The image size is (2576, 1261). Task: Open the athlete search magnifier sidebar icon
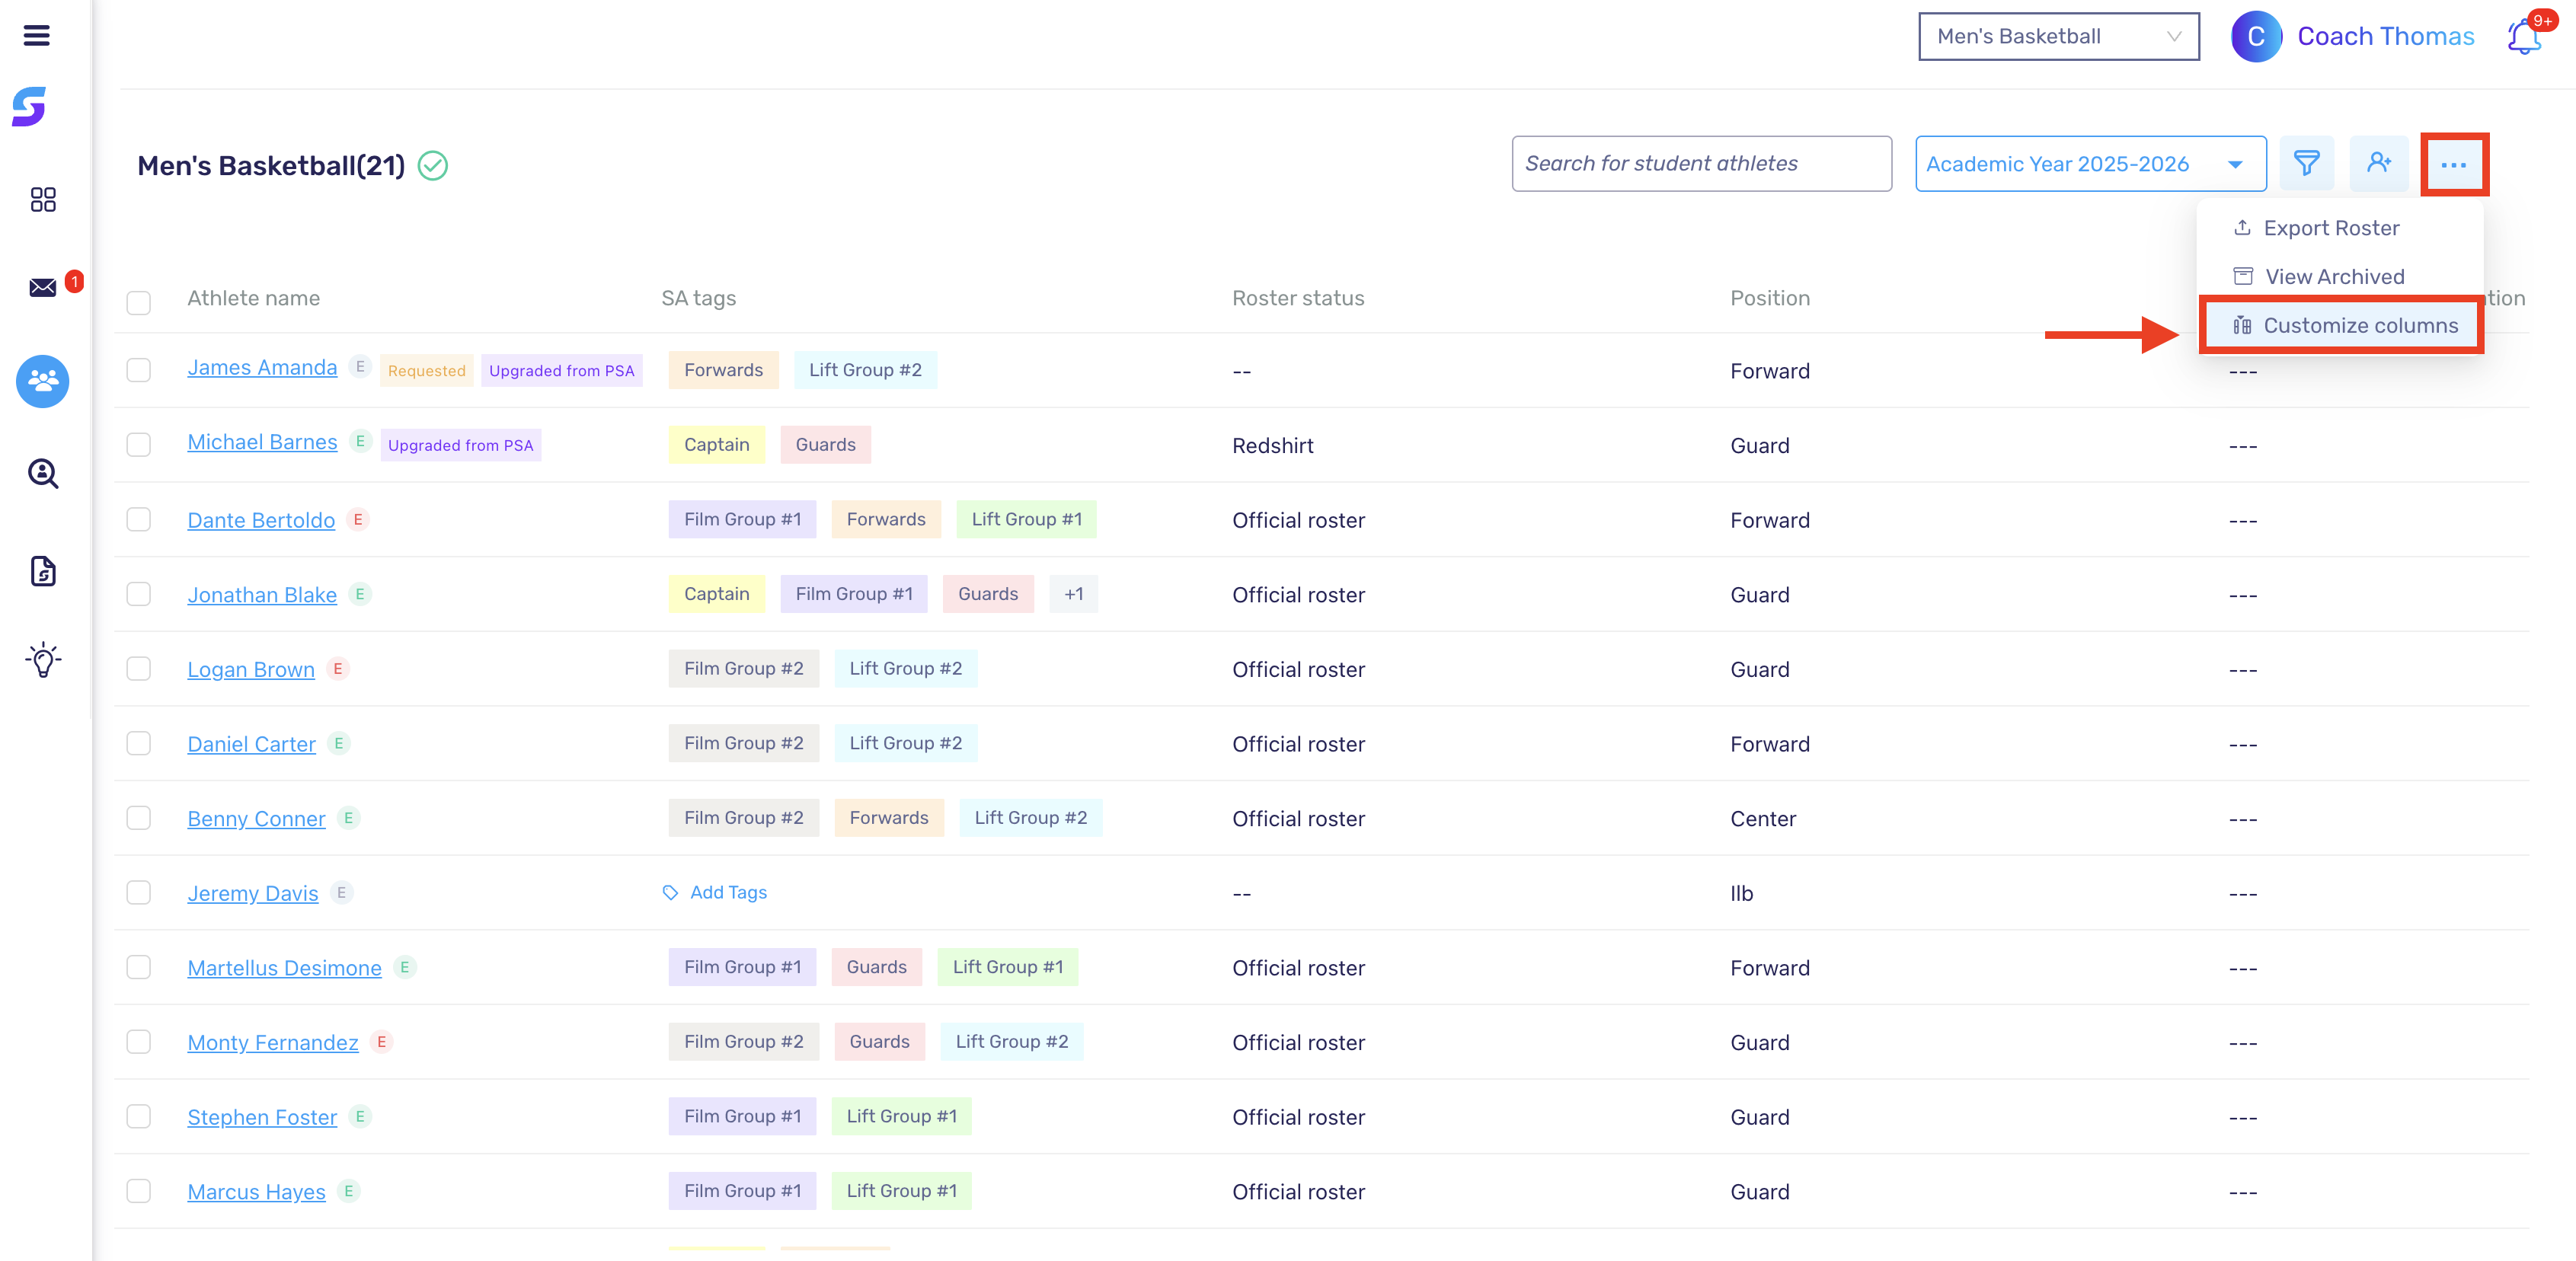point(43,473)
